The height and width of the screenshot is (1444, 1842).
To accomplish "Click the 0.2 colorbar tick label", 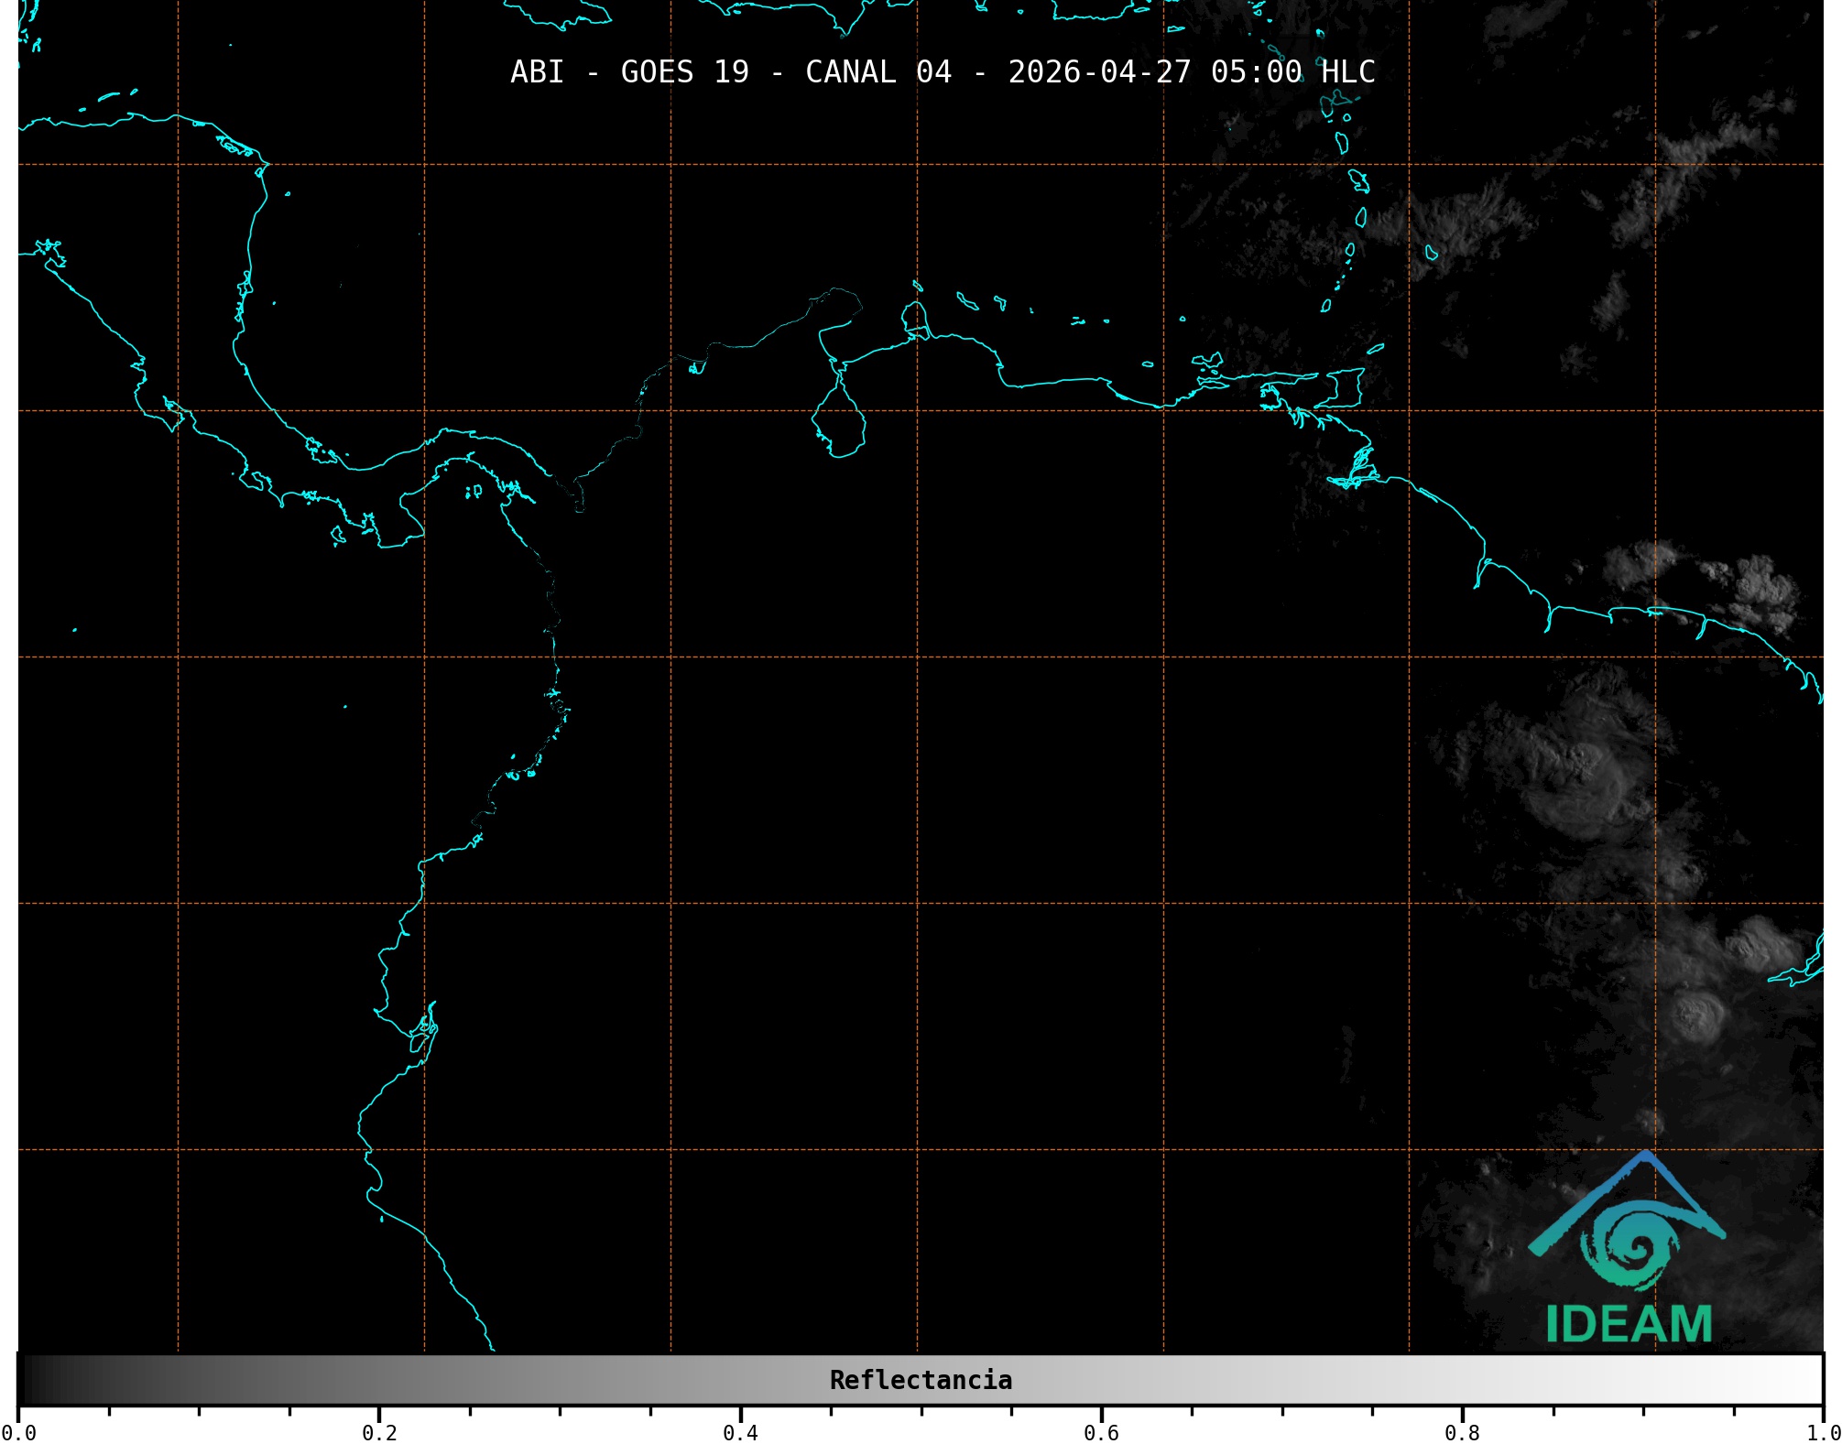I will pyautogui.click(x=379, y=1433).
